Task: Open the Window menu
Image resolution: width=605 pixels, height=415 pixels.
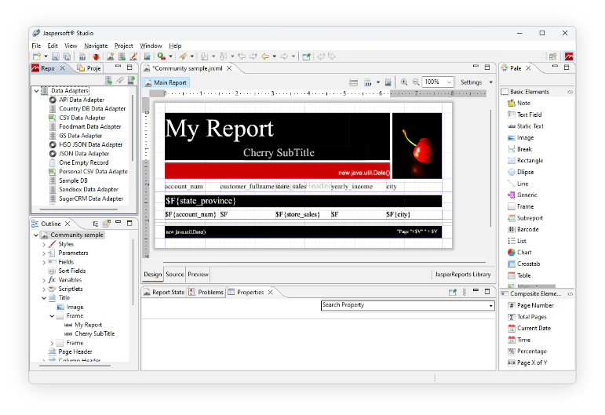Action: coord(151,46)
